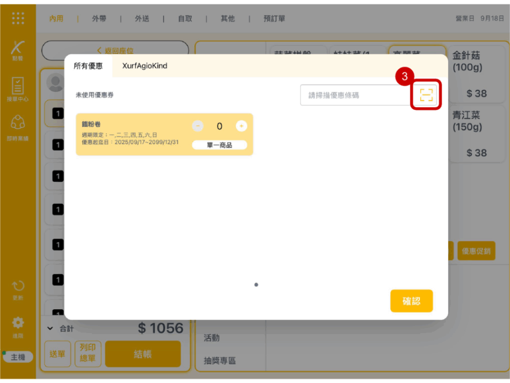
Task: Open the settings gear in the sidebar
Action: (x=18, y=326)
